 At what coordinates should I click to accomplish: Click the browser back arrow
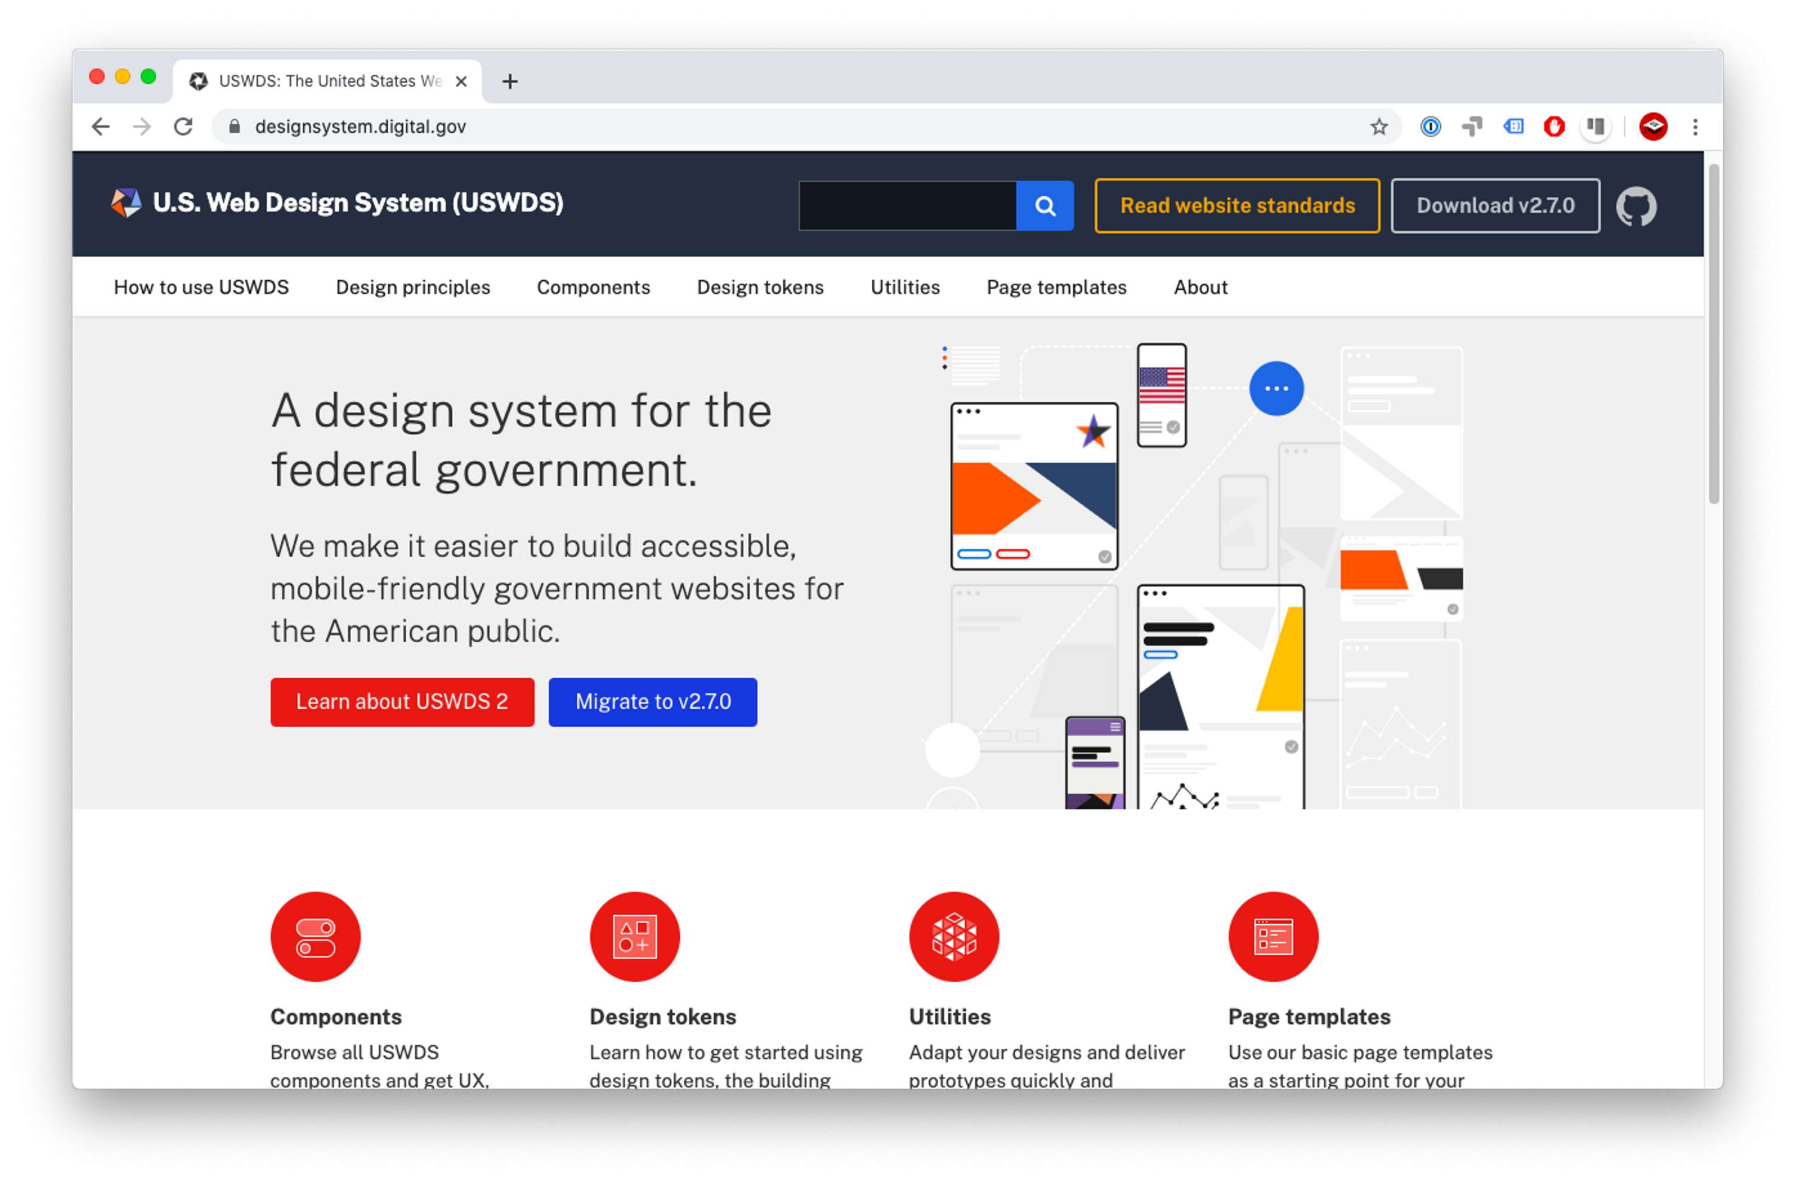click(101, 126)
